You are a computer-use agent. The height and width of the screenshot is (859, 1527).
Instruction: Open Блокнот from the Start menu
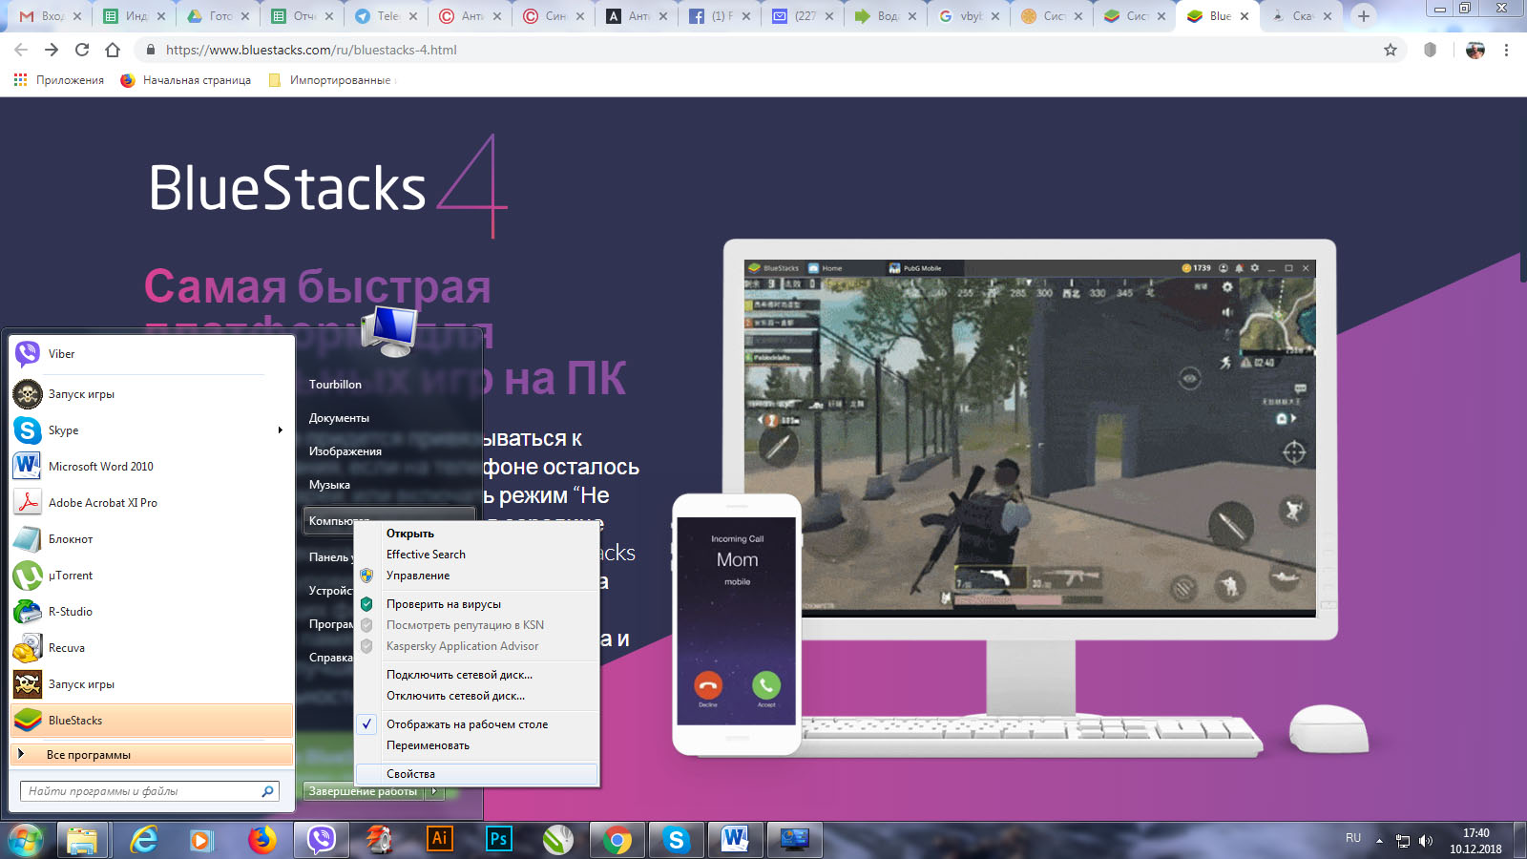(152, 539)
